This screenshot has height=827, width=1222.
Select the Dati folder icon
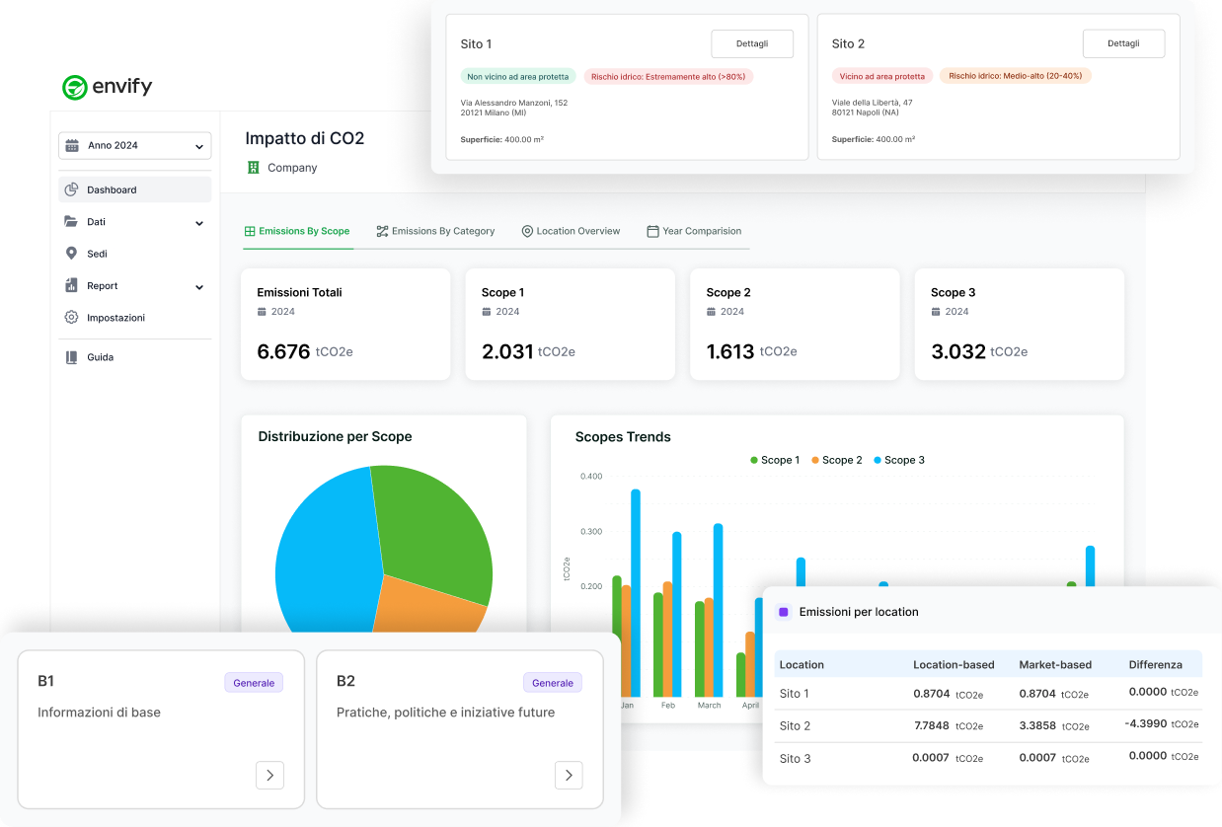click(x=71, y=222)
